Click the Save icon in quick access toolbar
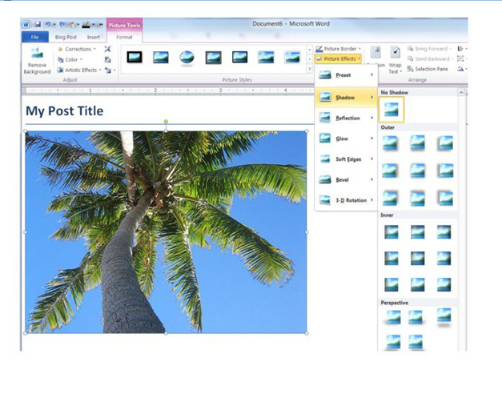This screenshot has width=502, height=398. pyautogui.click(x=38, y=24)
